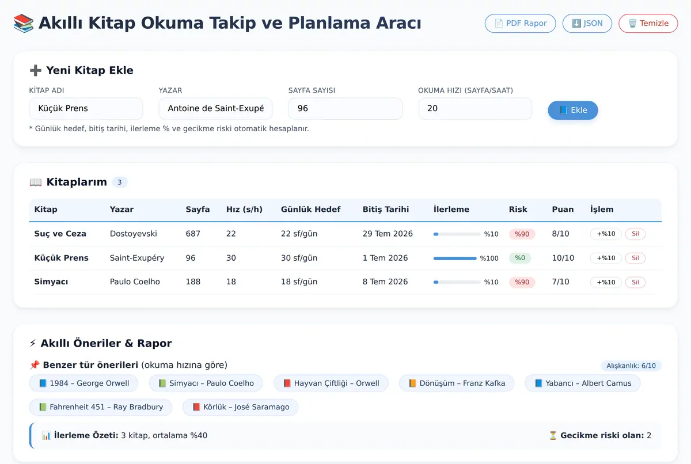Choose Simyacı – Paulo Coelho suggestion chip

pyautogui.click(x=206, y=383)
